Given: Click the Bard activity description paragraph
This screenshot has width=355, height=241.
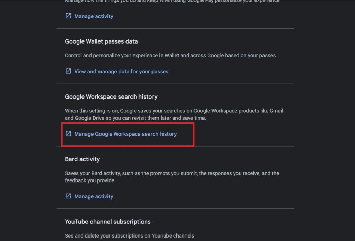Looking at the screenshot, I should [x=172, y=177].
